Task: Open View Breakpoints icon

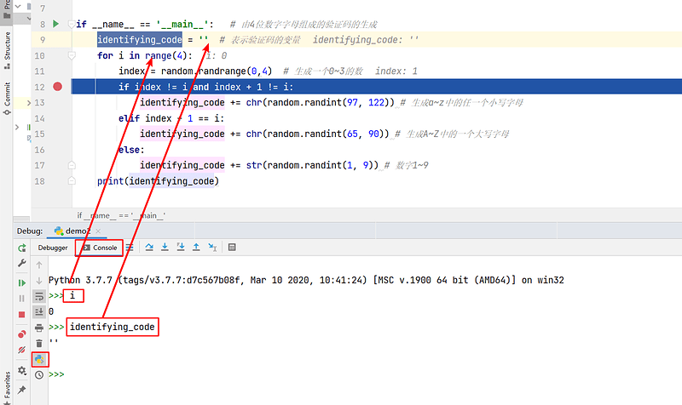Action: click(22, 334)
